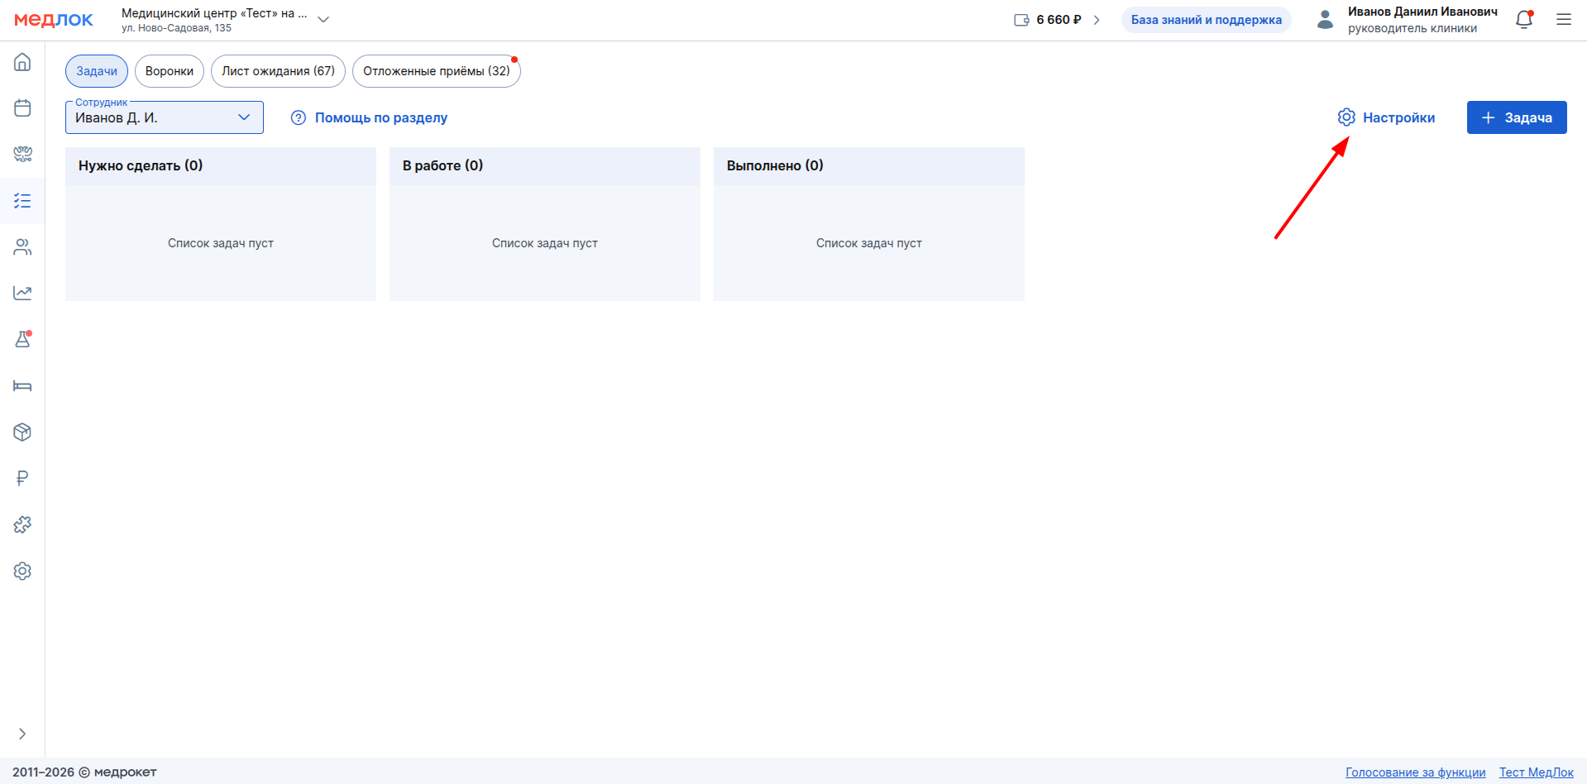Open the home icon in sidebar

[x=22, y=62]
